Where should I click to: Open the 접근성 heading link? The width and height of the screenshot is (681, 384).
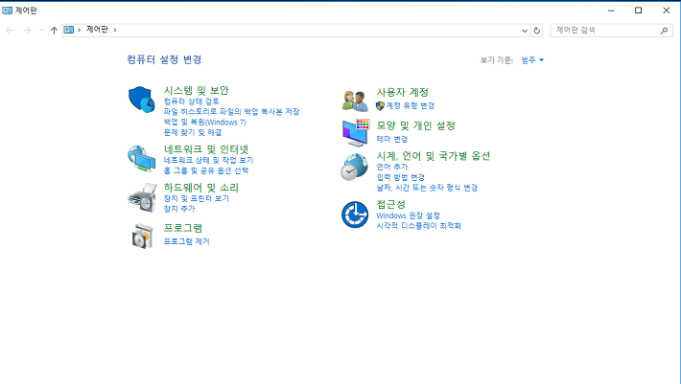pos(391,204)
